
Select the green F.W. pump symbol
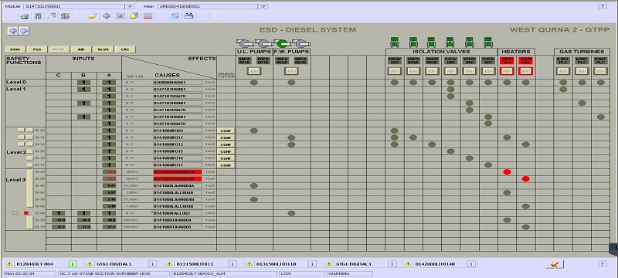[x=281, y=43]
